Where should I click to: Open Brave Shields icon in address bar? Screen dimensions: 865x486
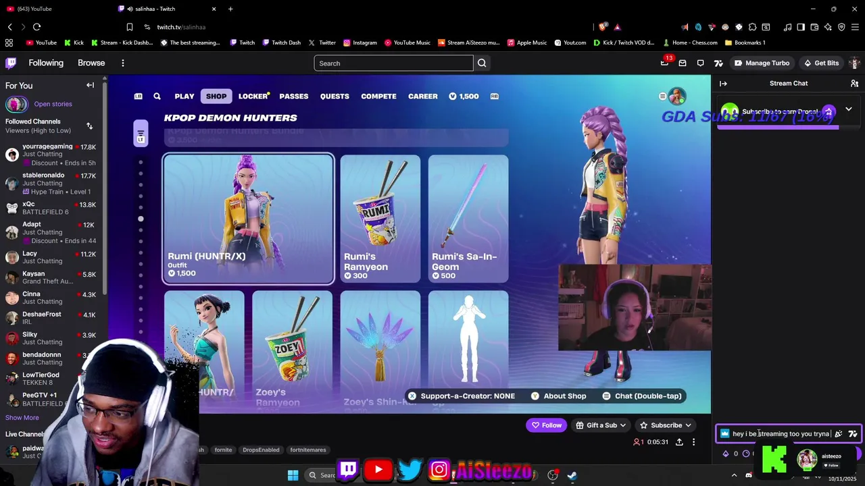pos(602,27)
